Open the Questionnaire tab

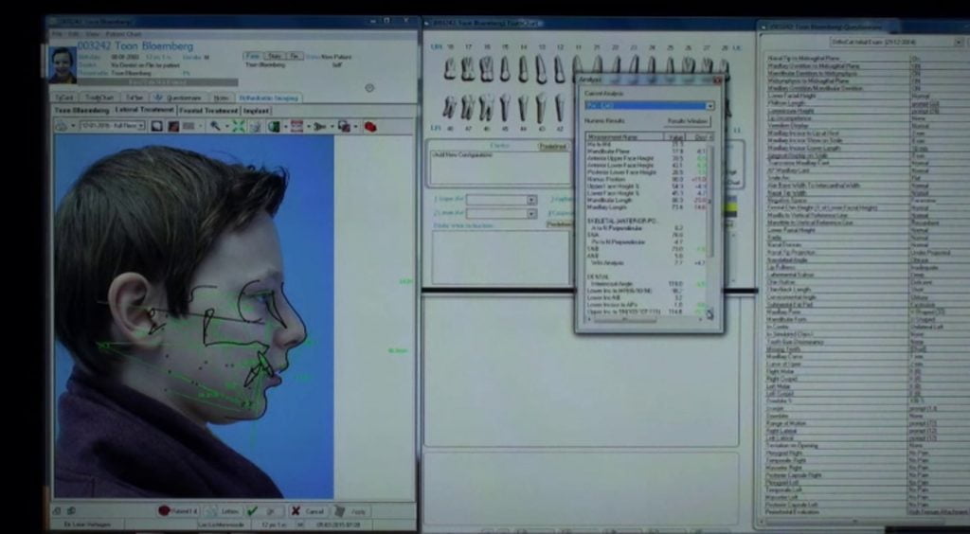[x=180, y=98]
